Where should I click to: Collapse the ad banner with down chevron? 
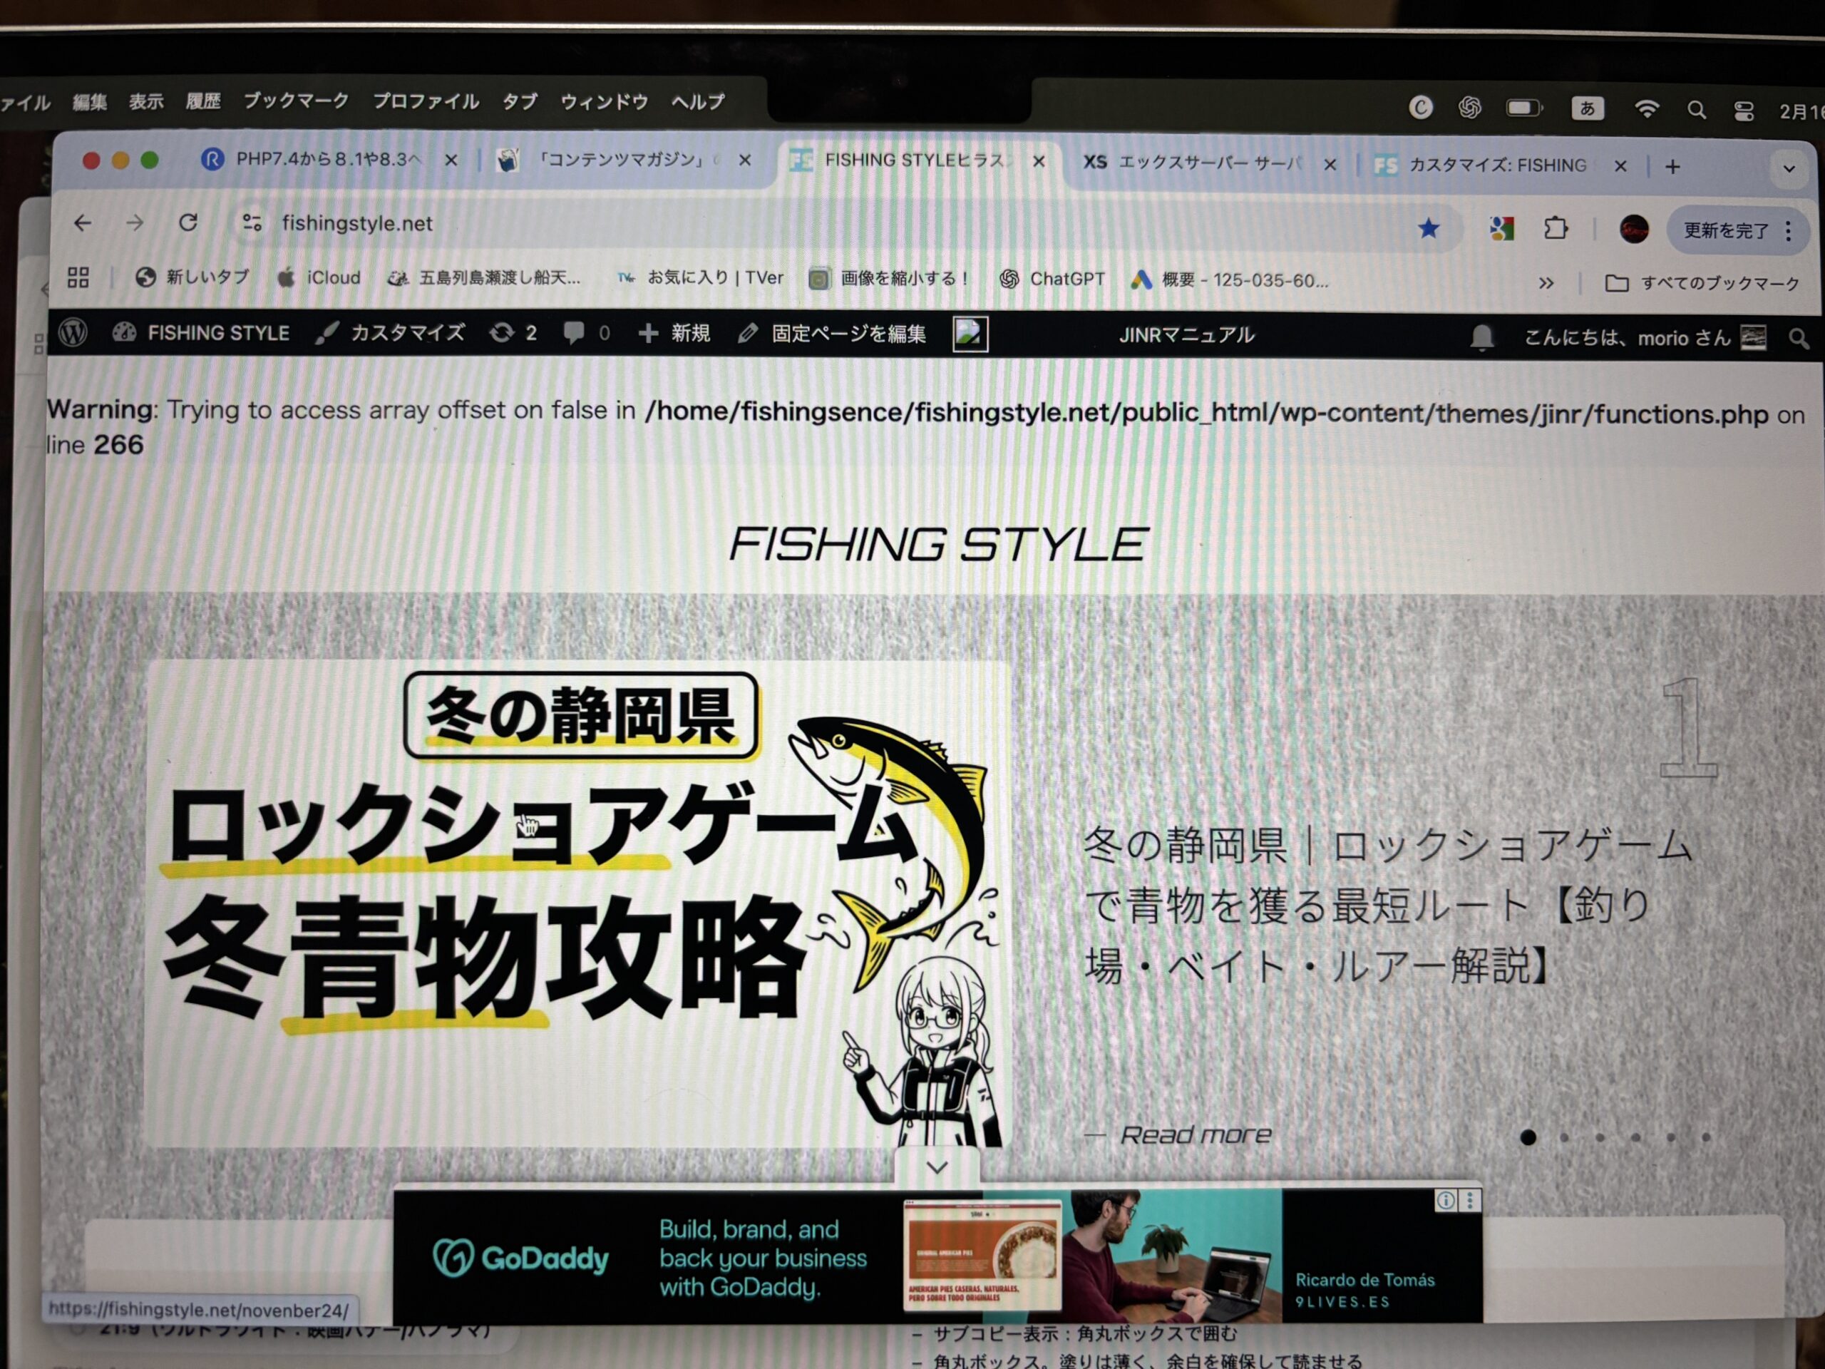click(937, 1167)
